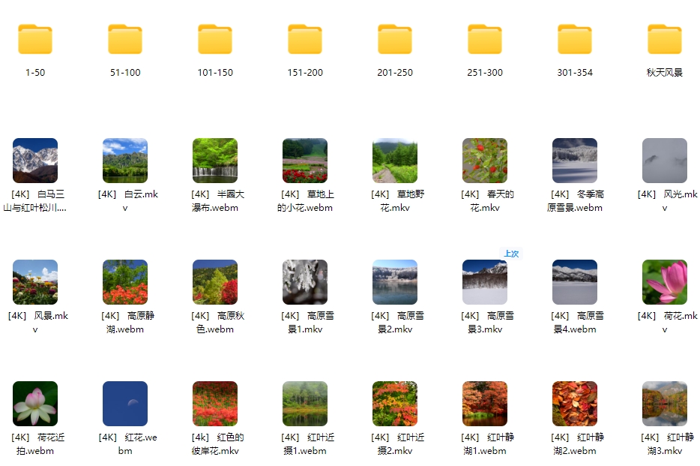Select the 高原雪景4.webm thumbnail
The height and width of the screenshot is (466, 700).
pyautogui.click(x=575, y=282)
